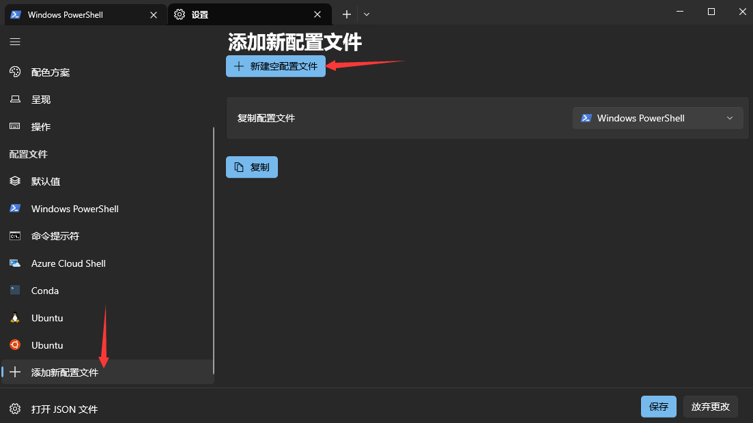Click the 复制 duplicate button

pyautogui.click(x=252, y=167)
